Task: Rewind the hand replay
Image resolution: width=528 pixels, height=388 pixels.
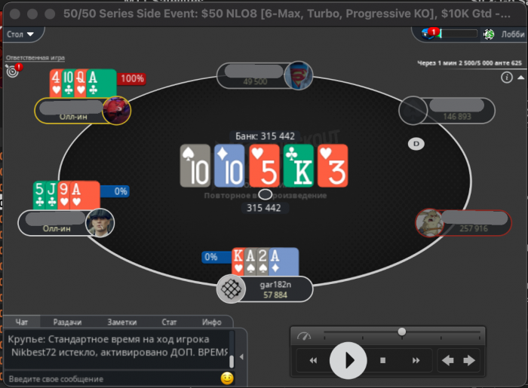Action: tap(313, 360)
